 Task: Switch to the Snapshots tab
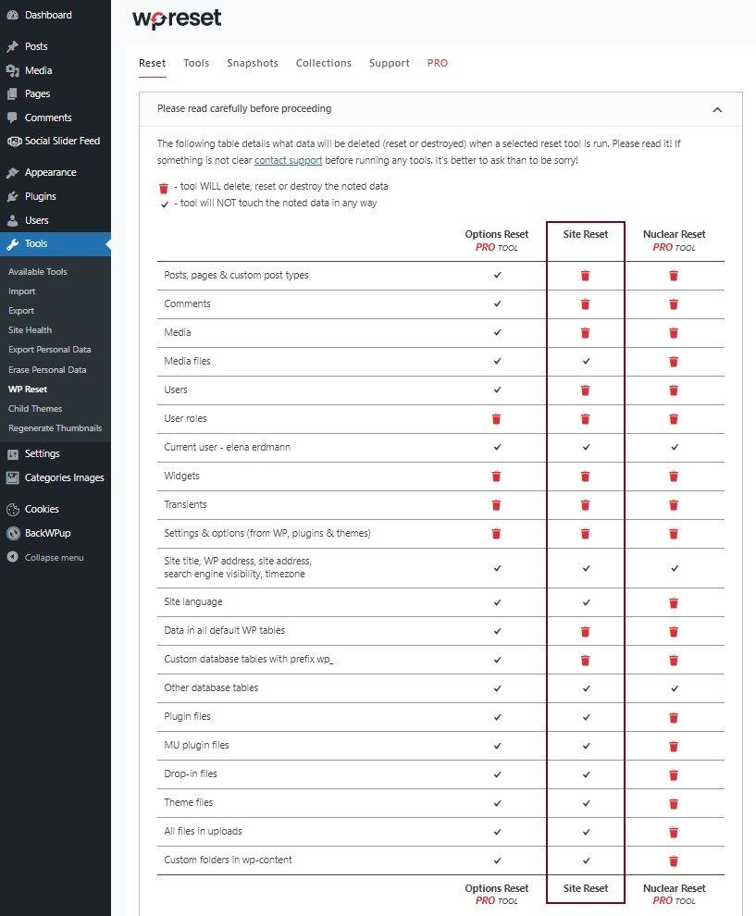pyautogui.click(x=252, y=63)
